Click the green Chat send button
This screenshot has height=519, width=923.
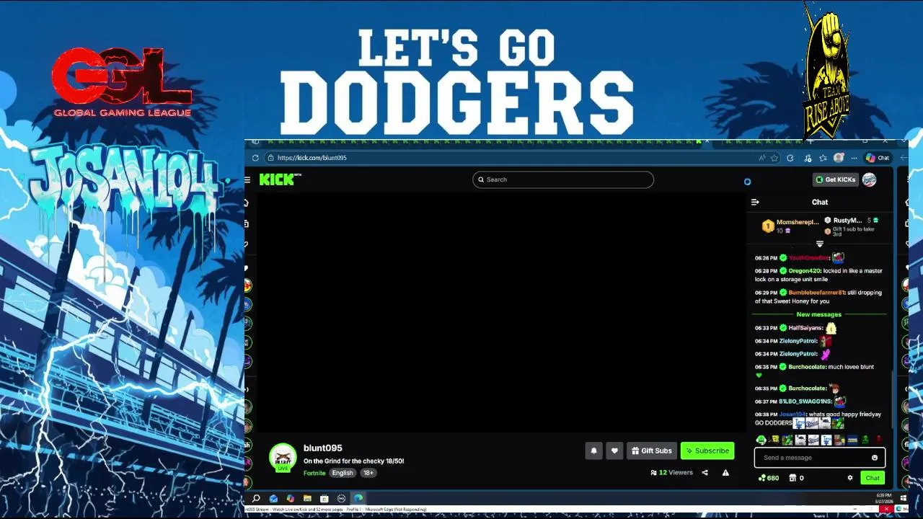coord(873,478)
